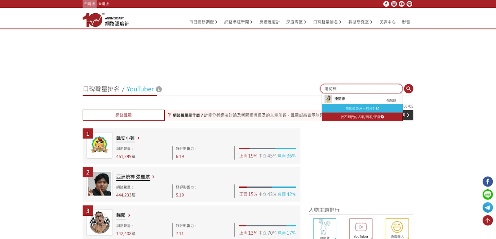Click 6.19 好評影響力 value
Image resolution: width=496 pixels, height=239 pixels.
180,156
